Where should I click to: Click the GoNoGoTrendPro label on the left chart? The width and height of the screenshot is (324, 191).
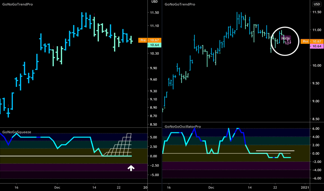click(x=18, y=4)
